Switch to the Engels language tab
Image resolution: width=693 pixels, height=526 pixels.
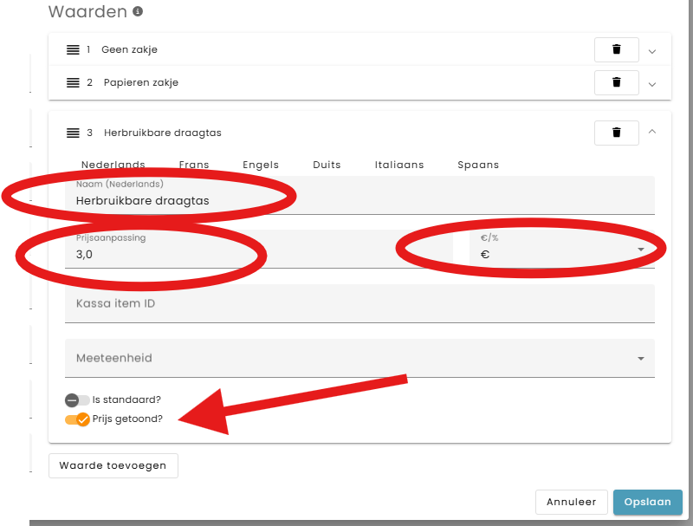coord(261,165)
